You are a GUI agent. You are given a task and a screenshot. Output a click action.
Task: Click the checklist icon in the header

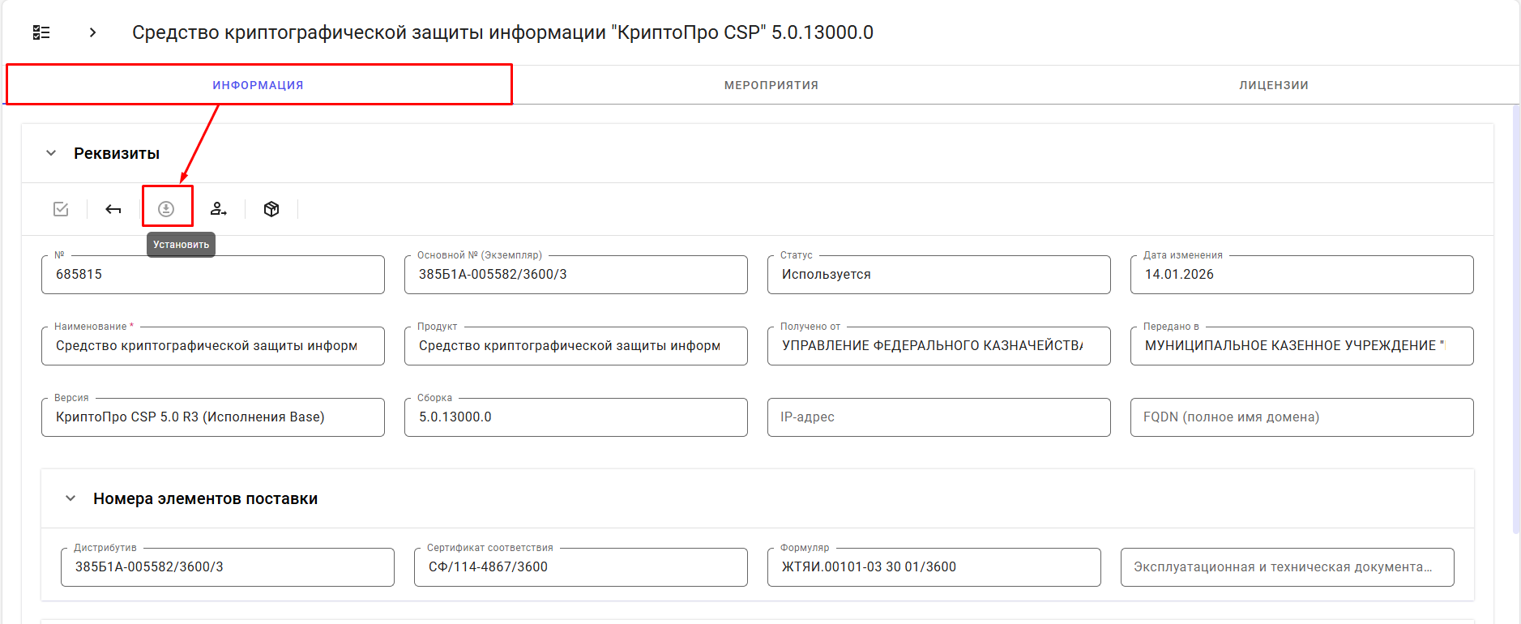coord(41,32)
